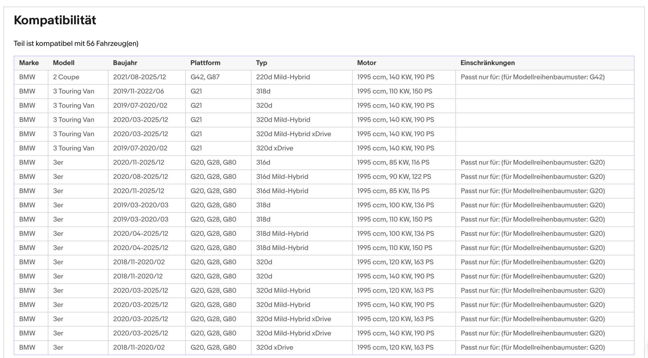Select '320d xDrive' in the 3 Touring Van row
The width and height of the screenshot is (648, 358).
[x=275, y=148]
